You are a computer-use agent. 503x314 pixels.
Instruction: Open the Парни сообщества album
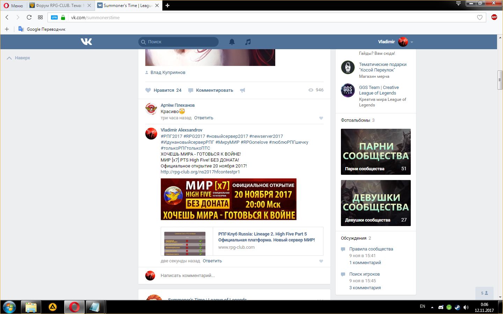(376, 152)
